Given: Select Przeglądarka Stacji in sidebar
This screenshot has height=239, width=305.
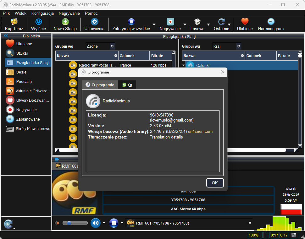Looking at the screenshot, I should [28, 62].
